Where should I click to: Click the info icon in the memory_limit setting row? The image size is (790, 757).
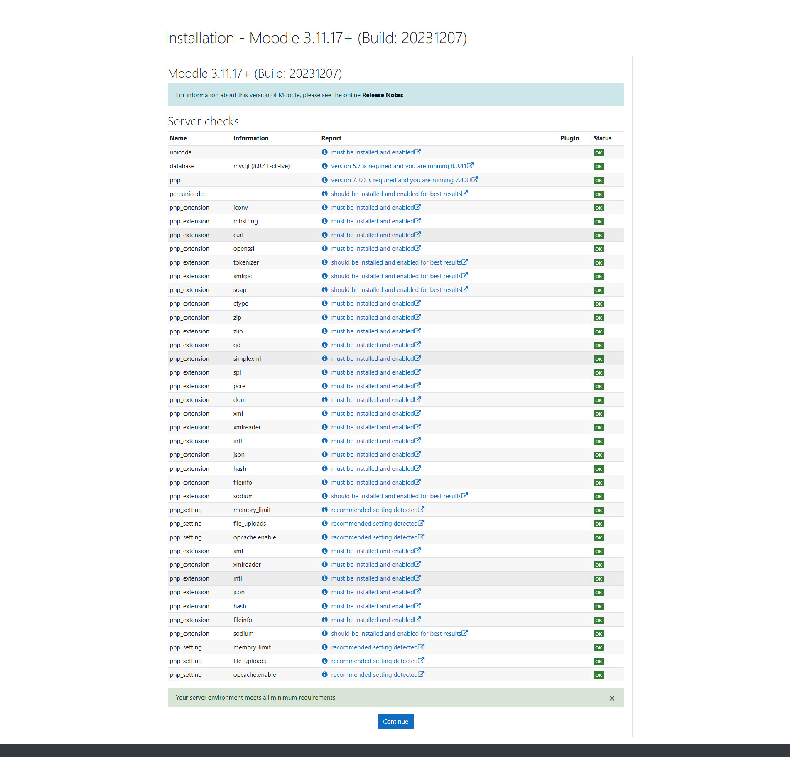click(325, 510)
